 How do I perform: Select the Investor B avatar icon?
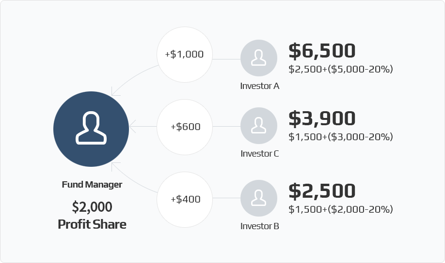(259, 198)
